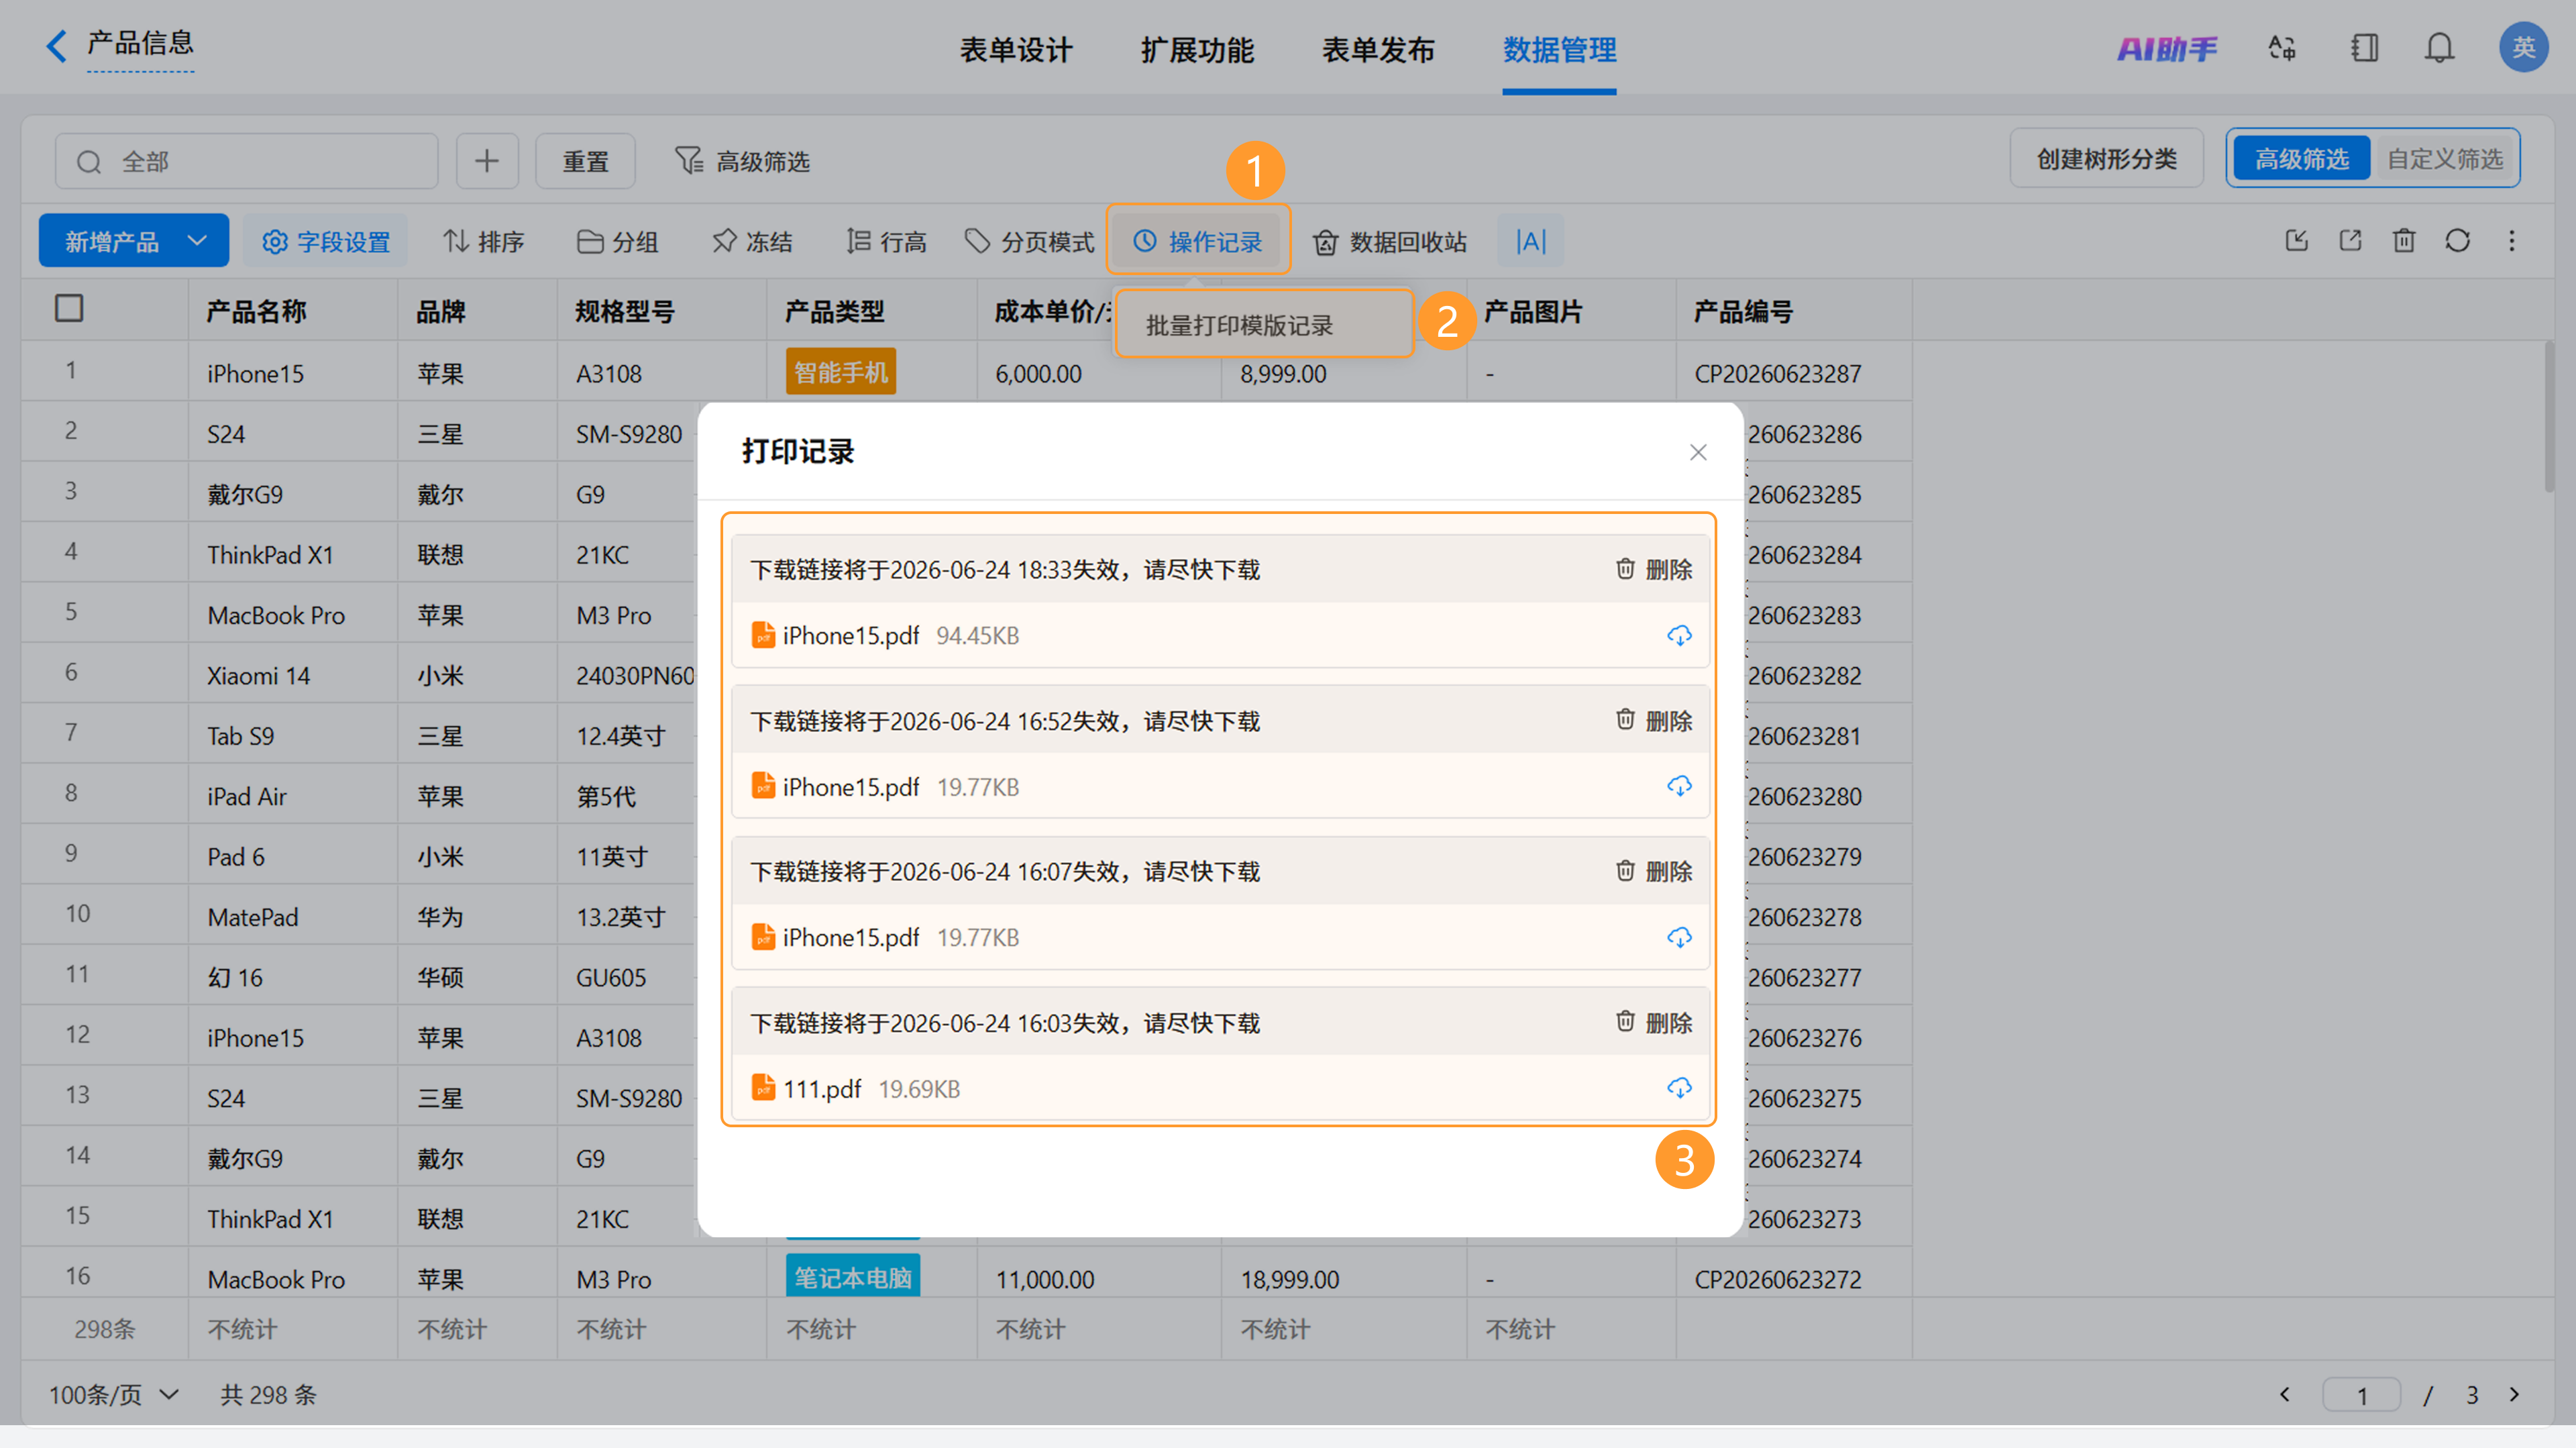
Task: Click 不统计 under 产品名称 column
Action: pos(242,1329)
